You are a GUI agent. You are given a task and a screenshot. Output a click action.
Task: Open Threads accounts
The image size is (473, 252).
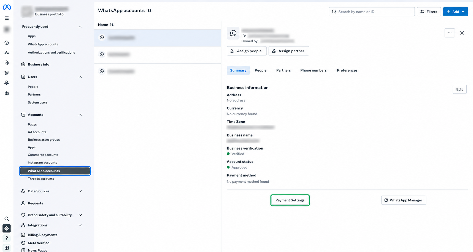pyautogui.click(x=41, y=179)
